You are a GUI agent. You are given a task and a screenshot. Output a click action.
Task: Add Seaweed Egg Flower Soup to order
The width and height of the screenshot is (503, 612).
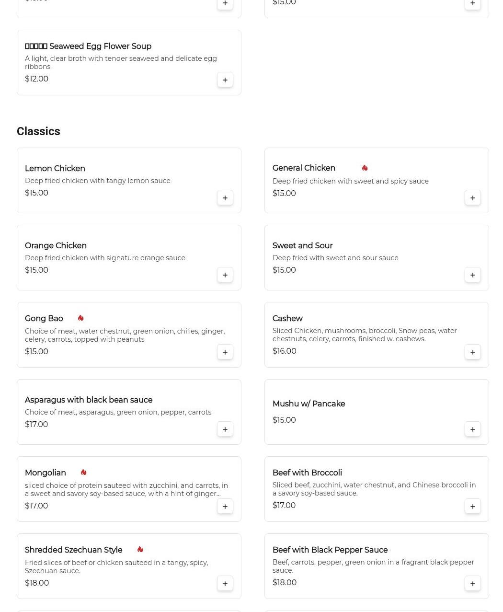[x=225, y=80]
